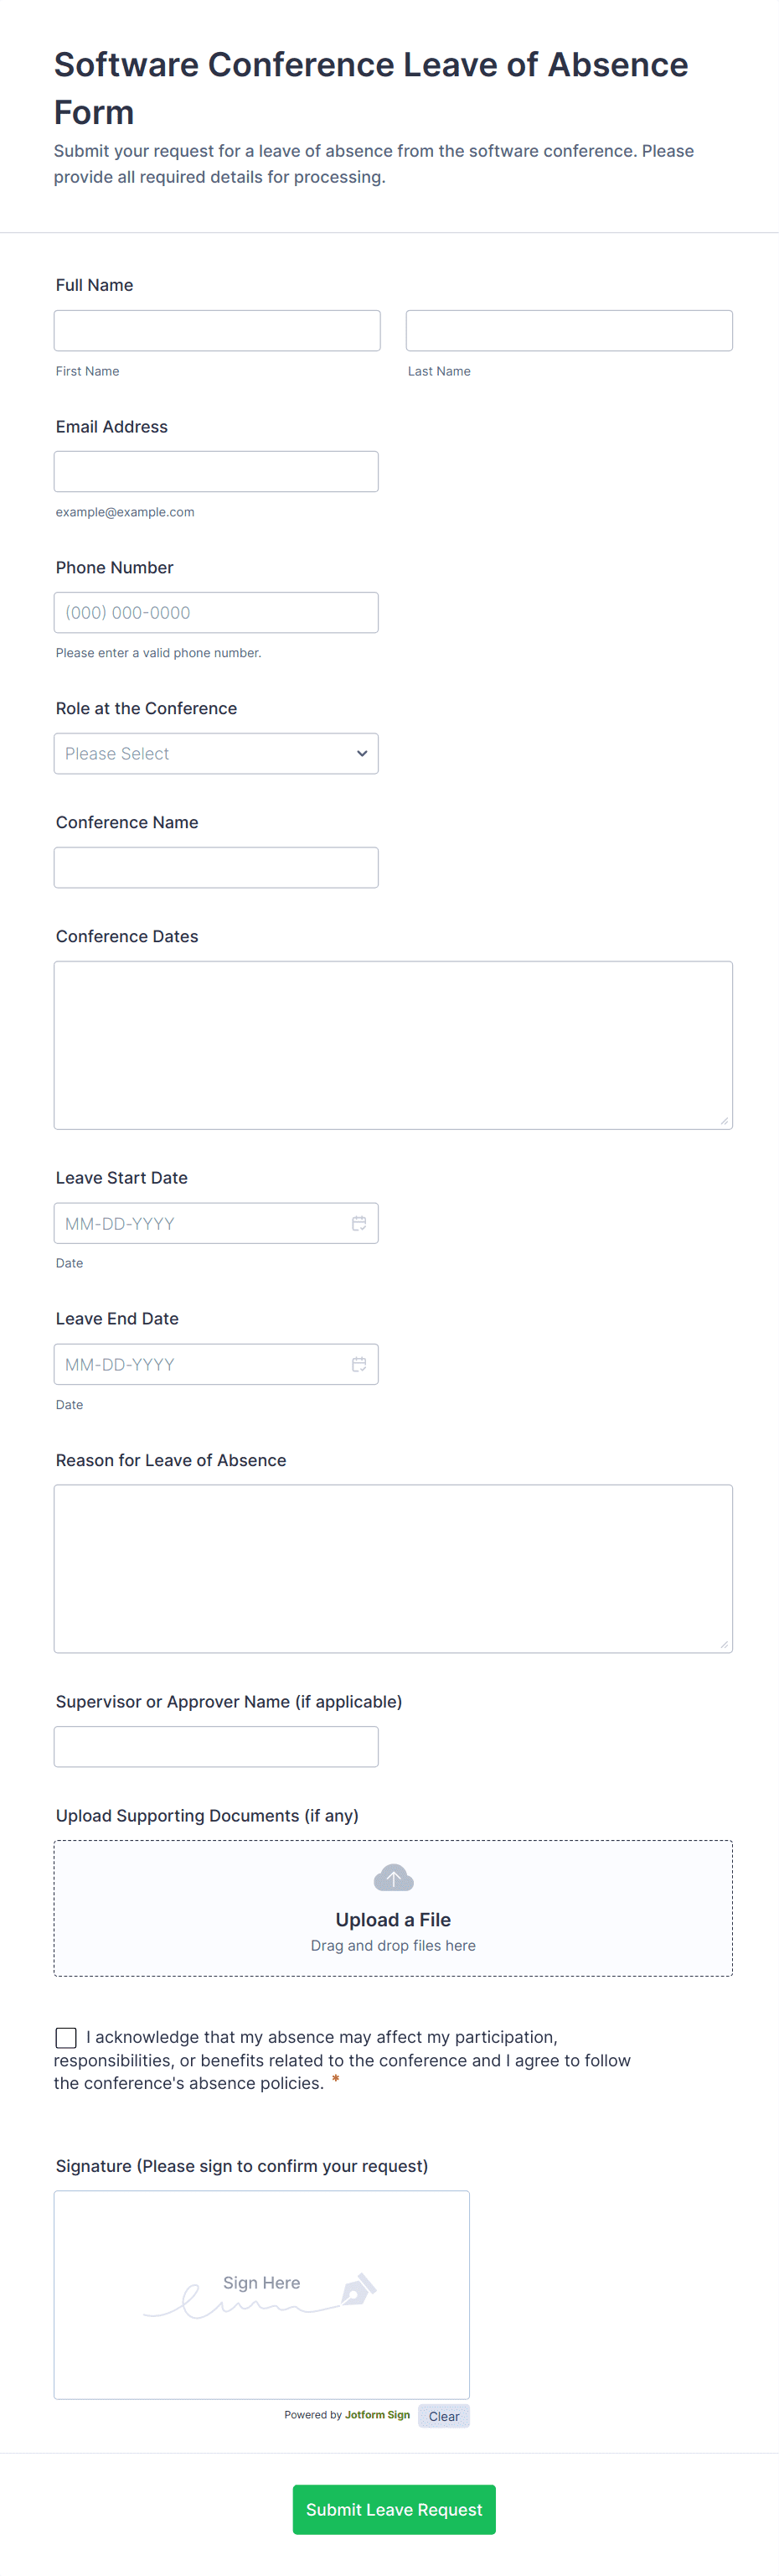Image resolution: width=779 pixels, height=2576 pixels.
Task: Check the absence policy acknowledgment box
Action: pos(66,2037)
